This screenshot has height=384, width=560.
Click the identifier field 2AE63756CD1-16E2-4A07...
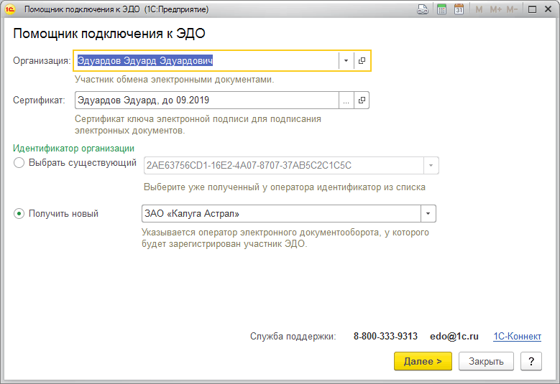(x=284, y=165)
